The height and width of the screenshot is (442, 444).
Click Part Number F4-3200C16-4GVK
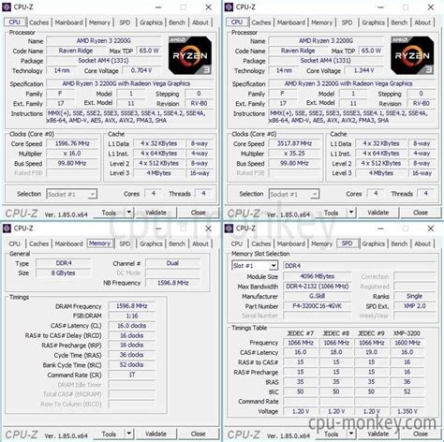318,306
